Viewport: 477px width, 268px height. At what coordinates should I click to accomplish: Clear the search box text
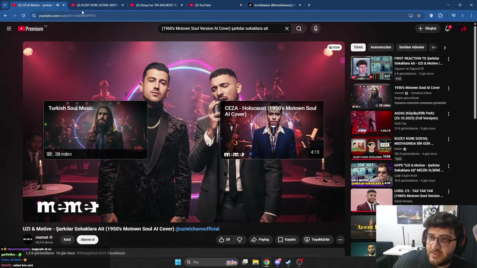pos(287,28)
